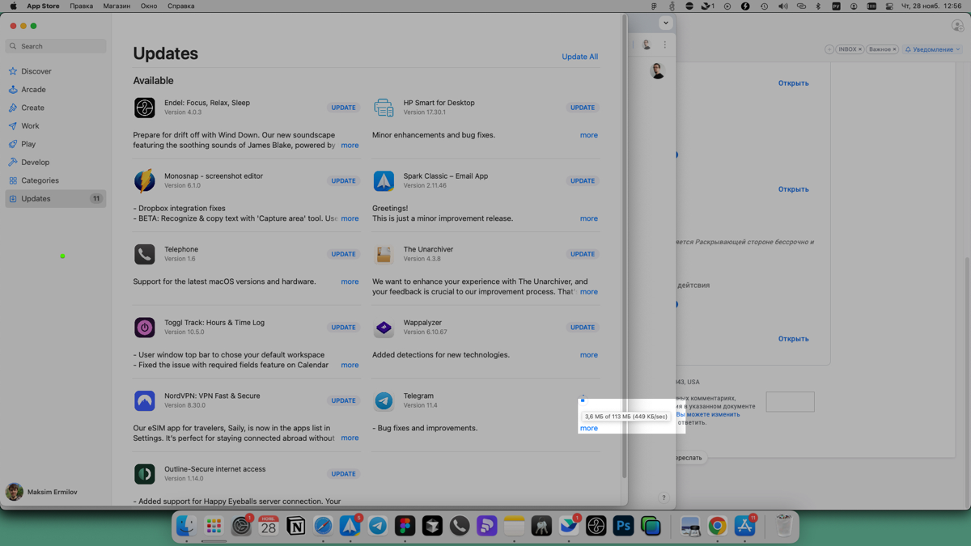This screenshot has height=546, width=971.
Task: Open Launchpad from the Dock
Action: pyautogui.click(x=214, y=526)
